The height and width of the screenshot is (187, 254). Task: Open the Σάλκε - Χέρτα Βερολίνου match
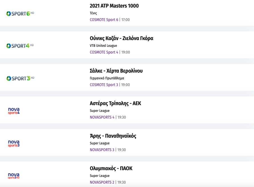pyautogui.click(x=116, y=71)
